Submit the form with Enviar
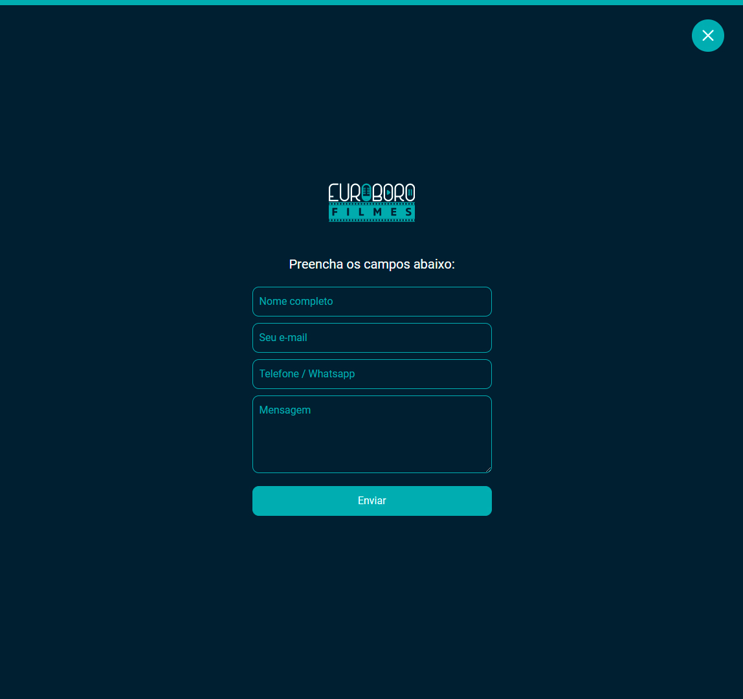Image resolution: width=743 pixels, height=699 pixels. (x=372, y=501)
